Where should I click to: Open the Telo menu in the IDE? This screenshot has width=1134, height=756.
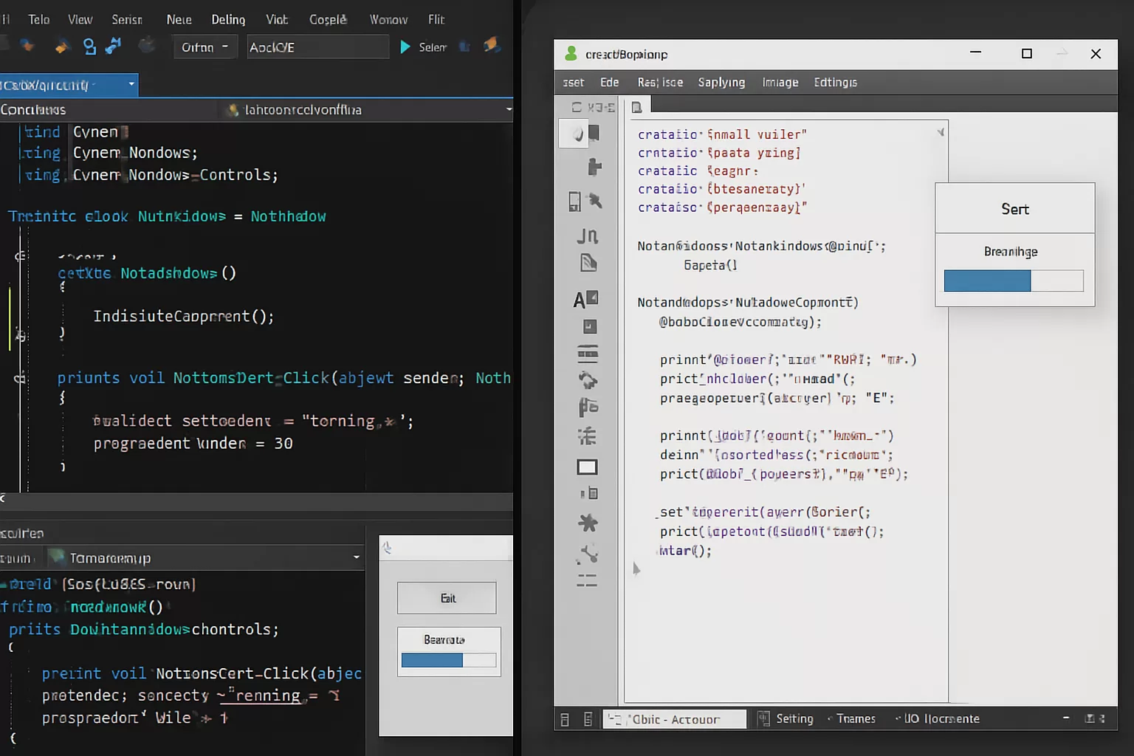pyautogui.click(x=39, y=19)
